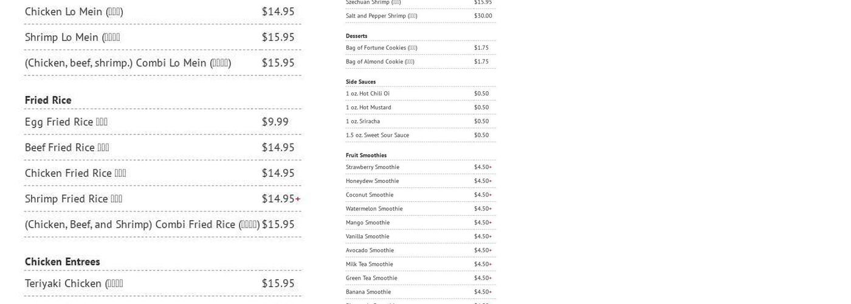Click the Chicken Entrees heading
The image size is (851, 304).
[x=62, y=261]
